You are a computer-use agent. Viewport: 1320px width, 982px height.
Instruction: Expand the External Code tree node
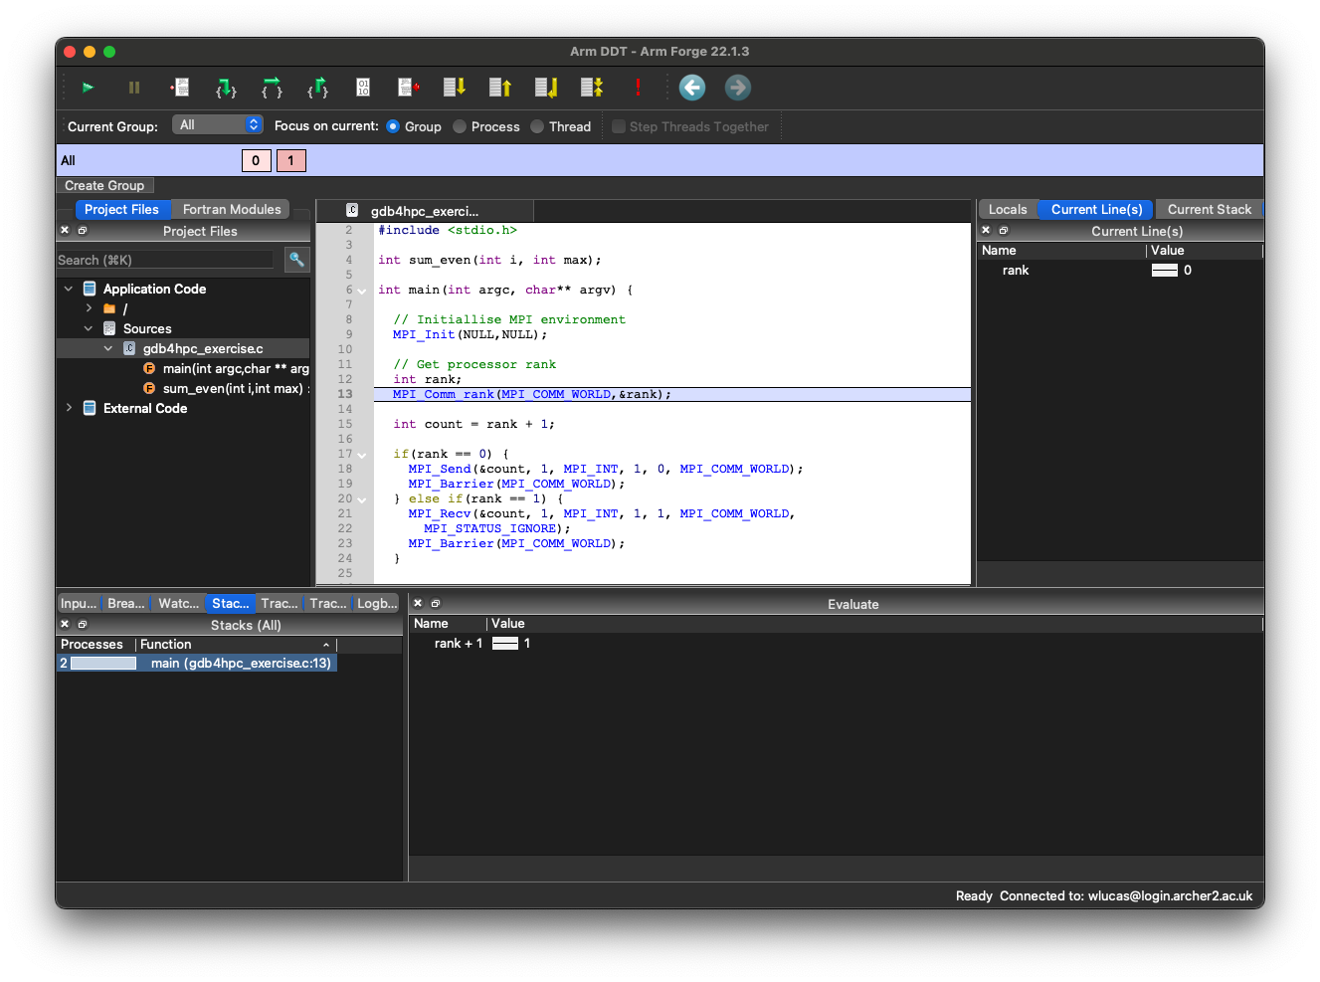[x=69, y=408]
